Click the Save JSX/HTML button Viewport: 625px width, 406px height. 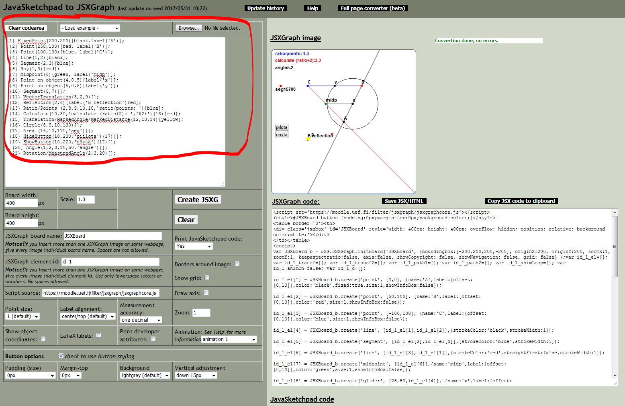(404, 201)
